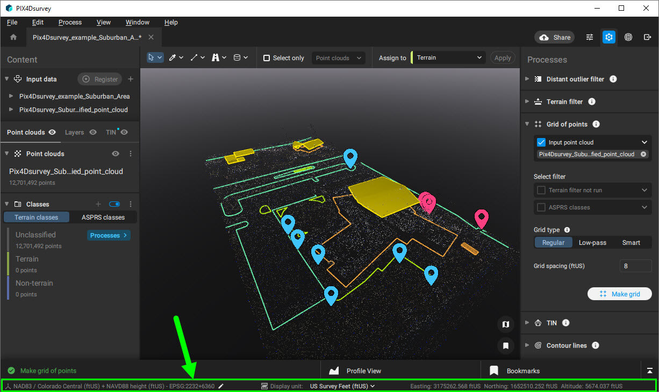Activate the polyline drawing tool
Image resolution: width=659 pixels, height=392 pixels.
194,57
